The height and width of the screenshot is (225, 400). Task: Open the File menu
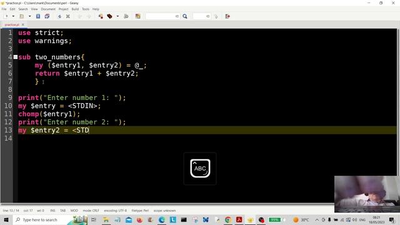coord(4,9)
